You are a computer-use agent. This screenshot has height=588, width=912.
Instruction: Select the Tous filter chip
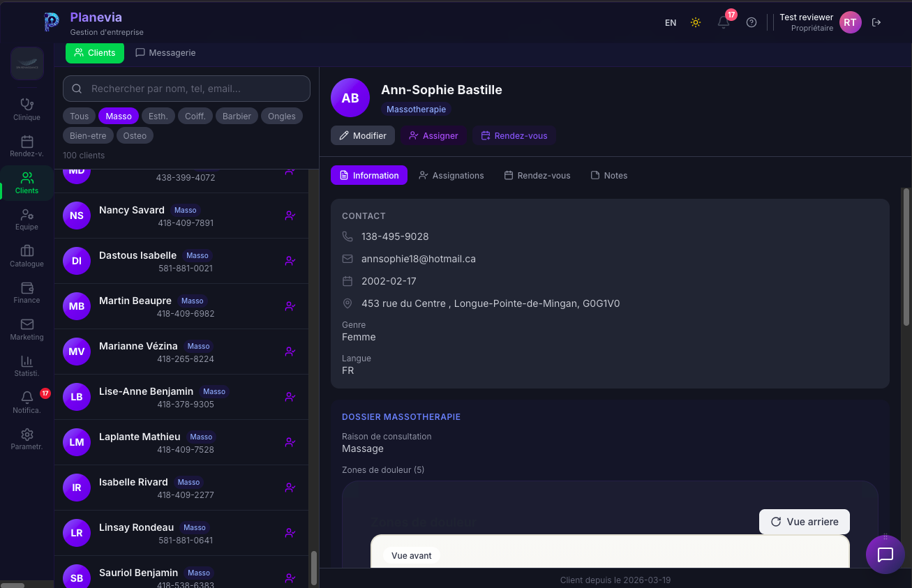tap(80, 116)
